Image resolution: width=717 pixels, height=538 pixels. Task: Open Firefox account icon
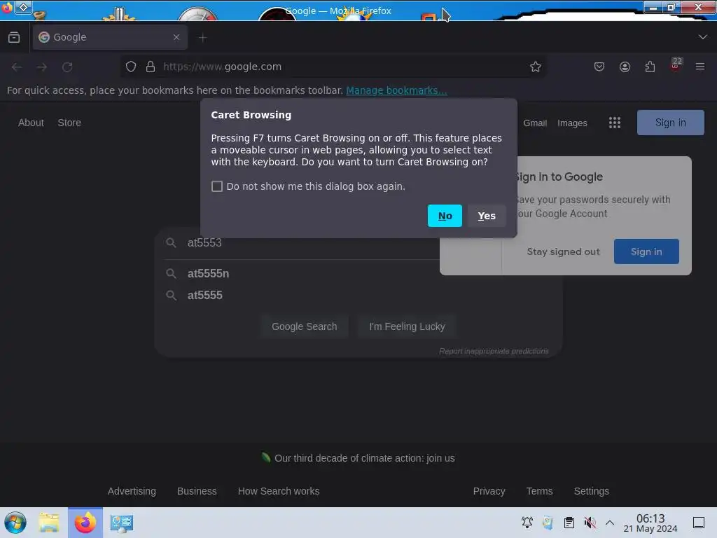tap(625, 67)
